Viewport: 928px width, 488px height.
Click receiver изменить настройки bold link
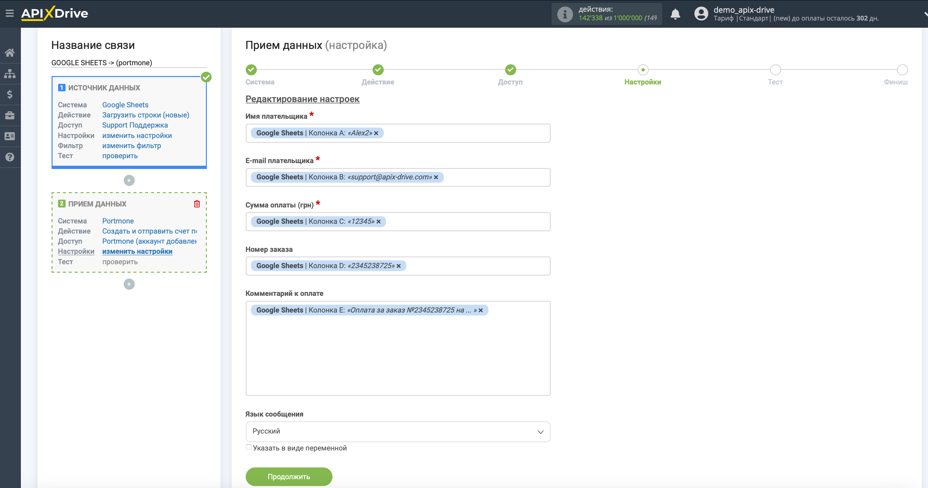[x=137, y=252]
